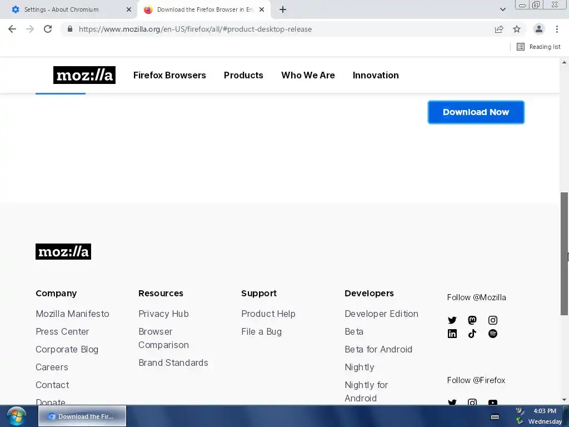Open the browser profile avatar menu
The width and height of the screenshot is (569, 427).
click(539, 29)
